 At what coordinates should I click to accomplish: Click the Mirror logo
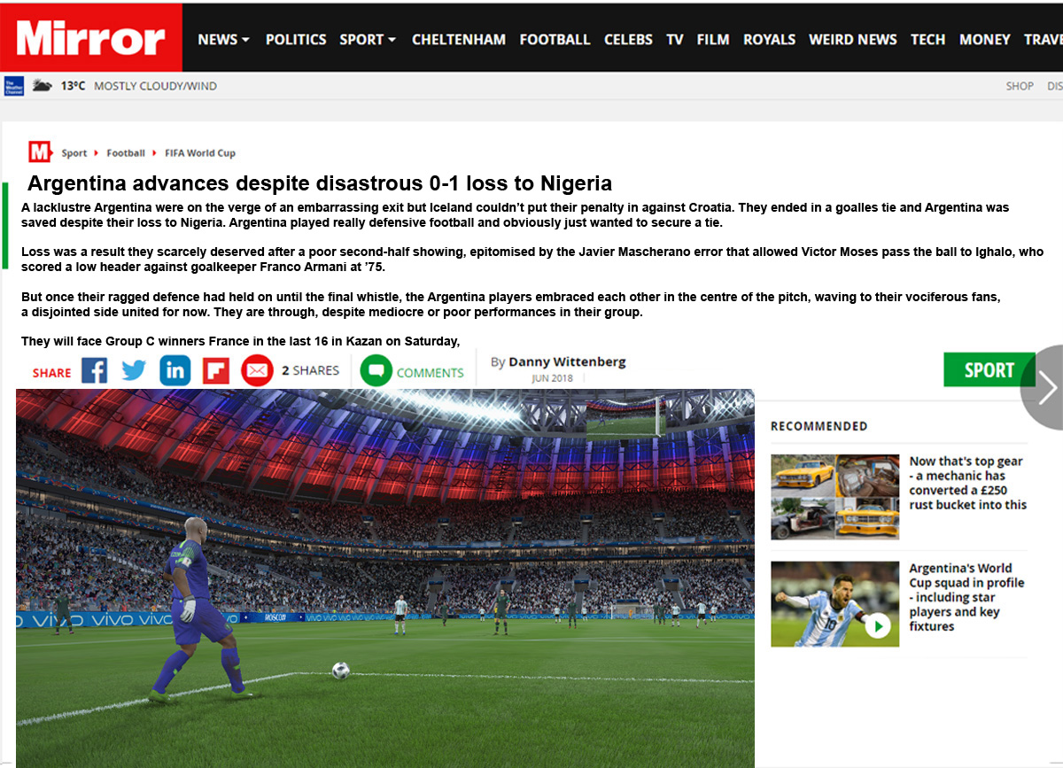[91, 37]
